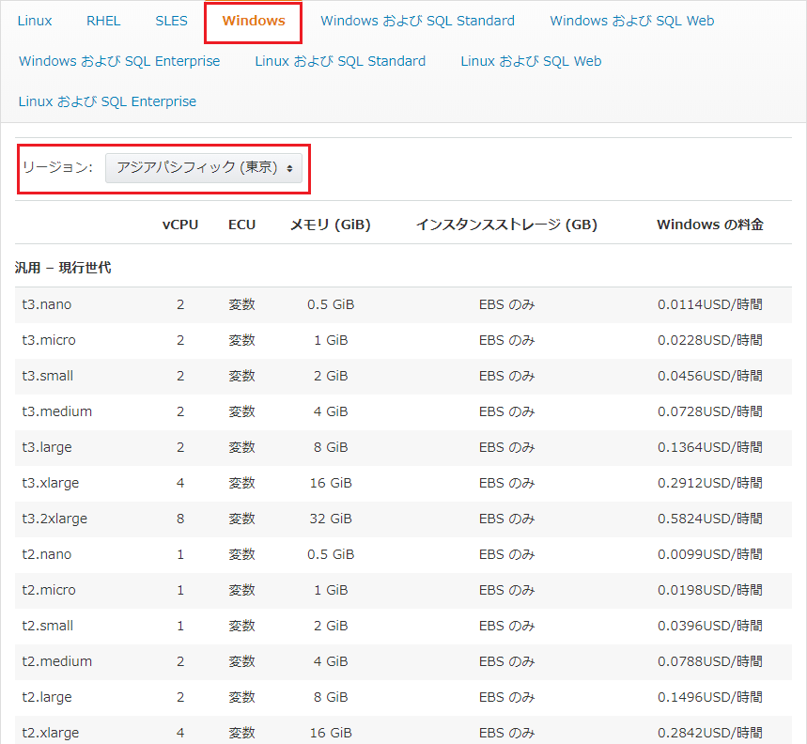Select the t2.xlarge instance name
807x744 pixels.
pyautogui.click(x=51, y=733)
